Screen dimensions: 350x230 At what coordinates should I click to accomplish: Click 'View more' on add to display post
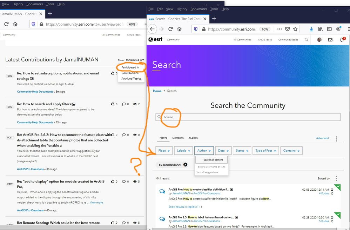(96, 203)
